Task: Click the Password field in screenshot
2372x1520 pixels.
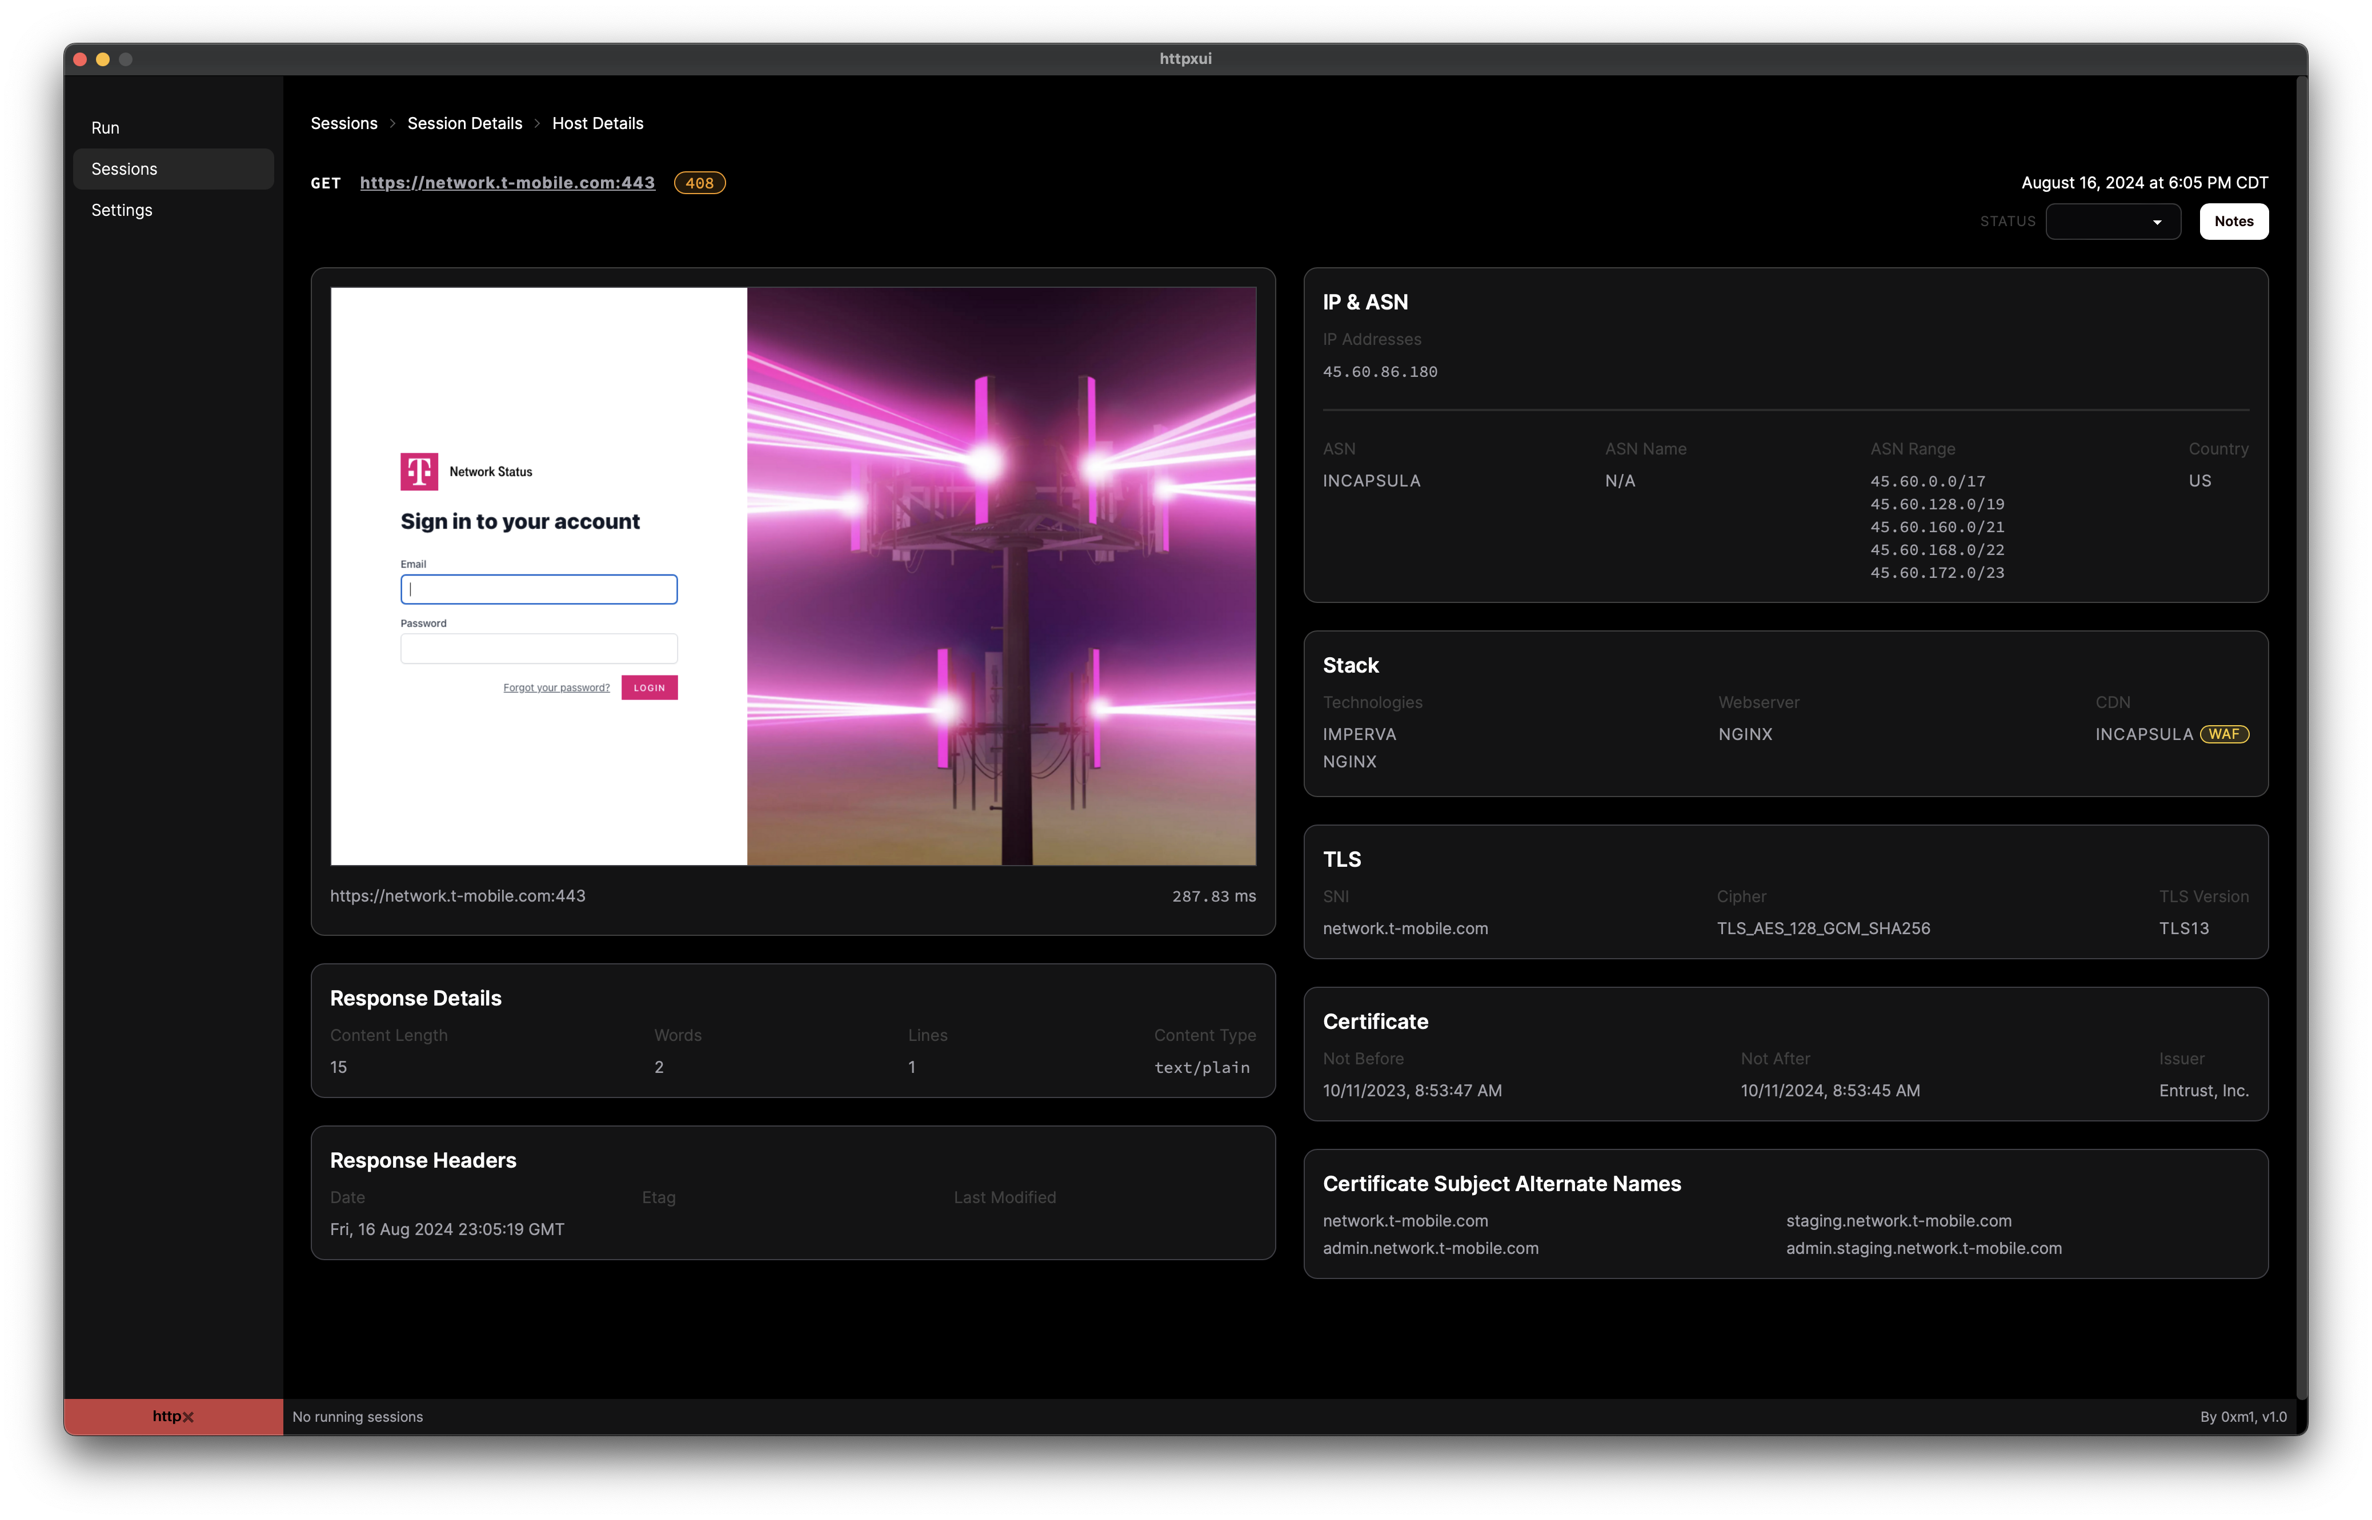Action: (538, 649)
